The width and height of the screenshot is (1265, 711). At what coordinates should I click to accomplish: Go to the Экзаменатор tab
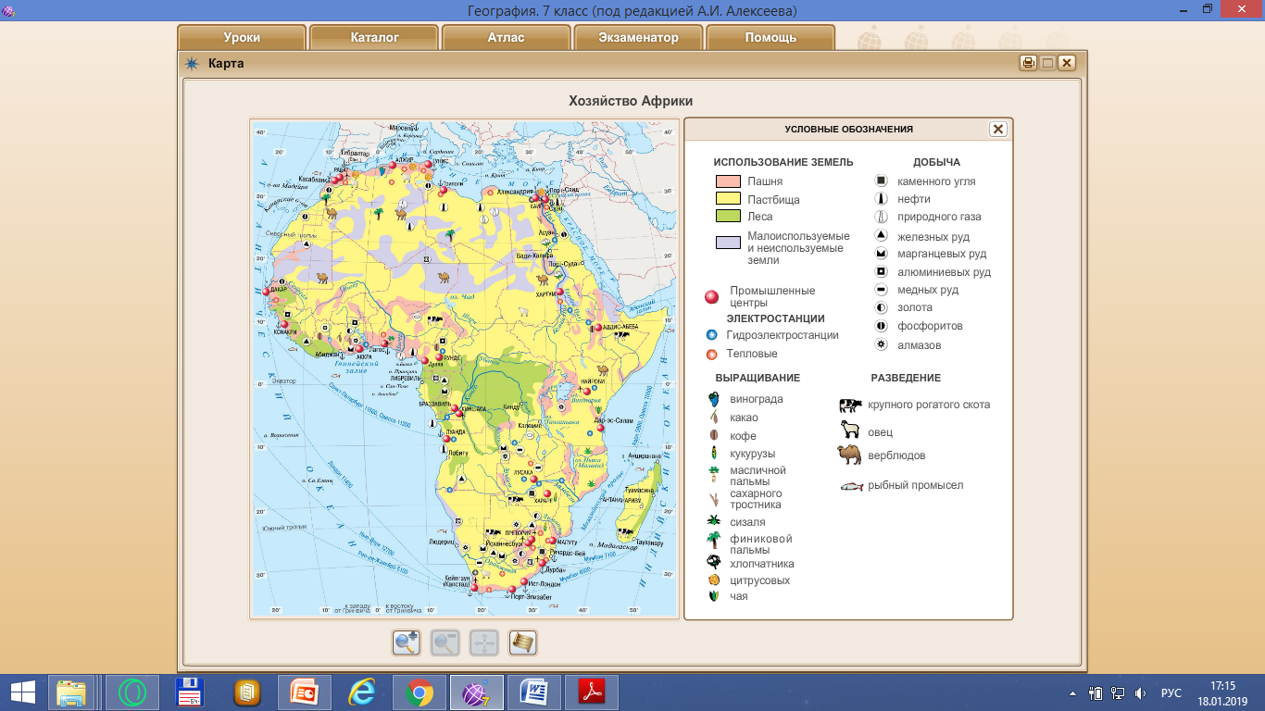click(638, 38)
